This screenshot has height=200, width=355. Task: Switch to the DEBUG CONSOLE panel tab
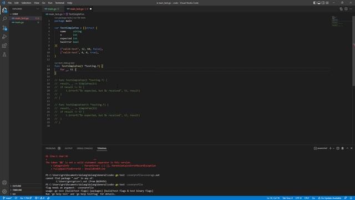point(85,148)
